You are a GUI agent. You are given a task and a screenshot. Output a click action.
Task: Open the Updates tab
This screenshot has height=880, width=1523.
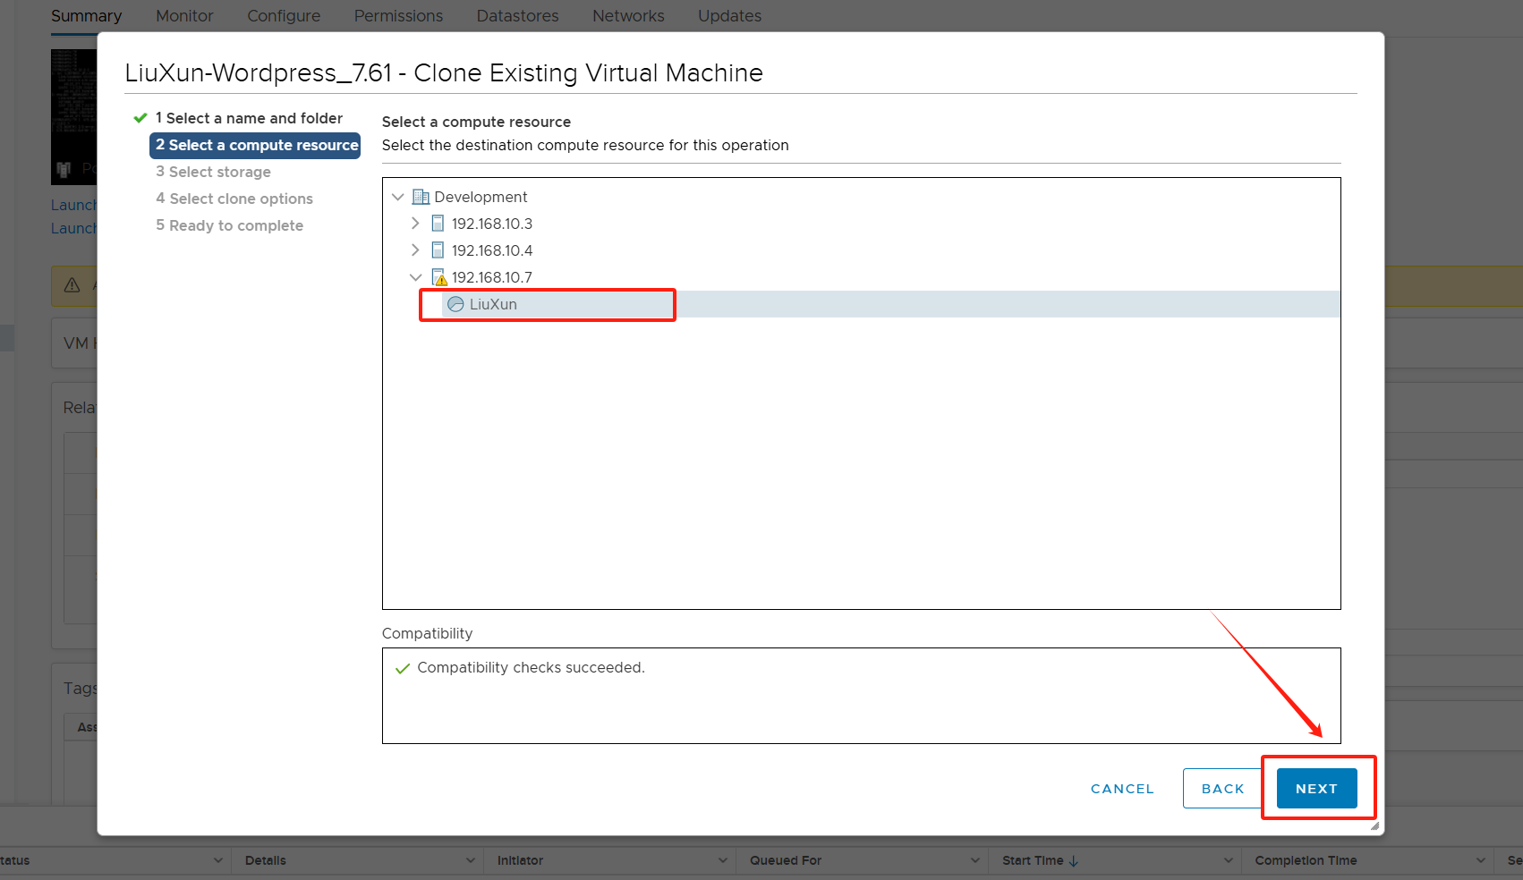coord(729,16)
